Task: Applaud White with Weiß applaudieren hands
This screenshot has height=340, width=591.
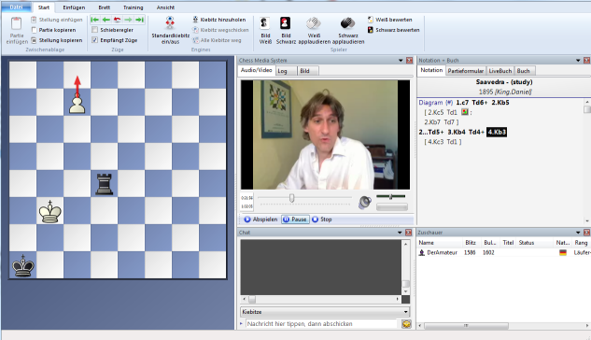Action: coord(314,23)
